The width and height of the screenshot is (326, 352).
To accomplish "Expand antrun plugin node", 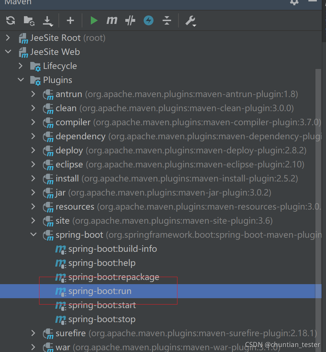I will point(33,94).
